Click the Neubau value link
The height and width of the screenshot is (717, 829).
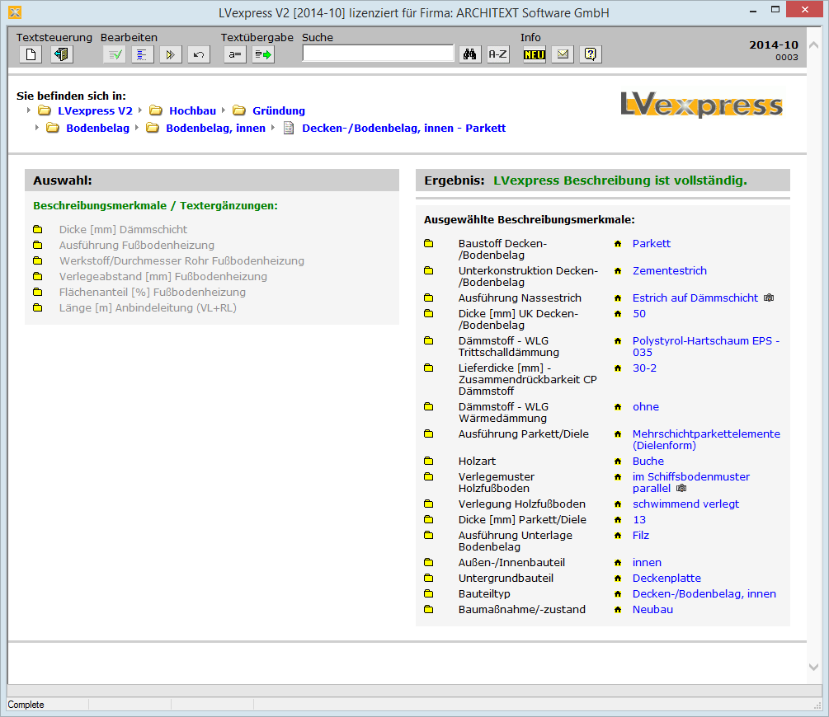[653, 609]
